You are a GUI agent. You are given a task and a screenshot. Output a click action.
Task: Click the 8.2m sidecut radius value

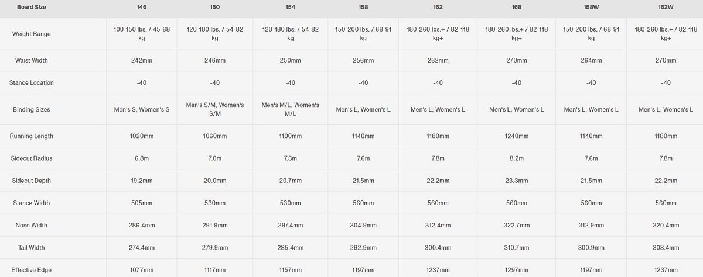point(516,158)
